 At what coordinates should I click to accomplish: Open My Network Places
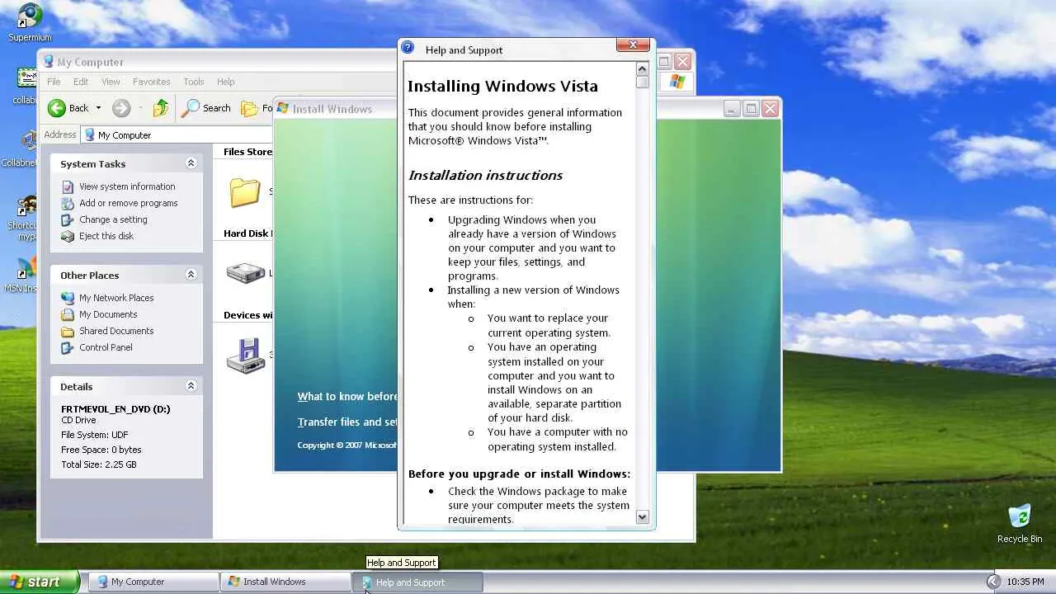(116, 298)
